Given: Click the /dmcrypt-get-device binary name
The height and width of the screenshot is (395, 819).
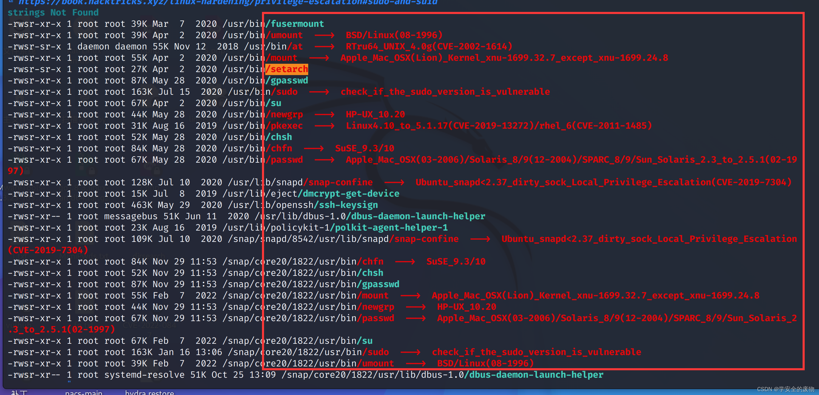Looking at the screenshot, I should 348,194.
